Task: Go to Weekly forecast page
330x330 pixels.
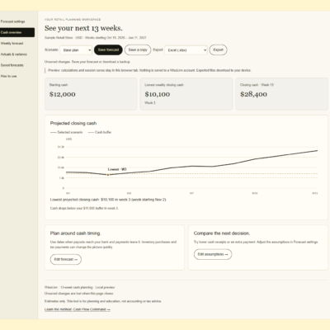Action: pos(12,43)
